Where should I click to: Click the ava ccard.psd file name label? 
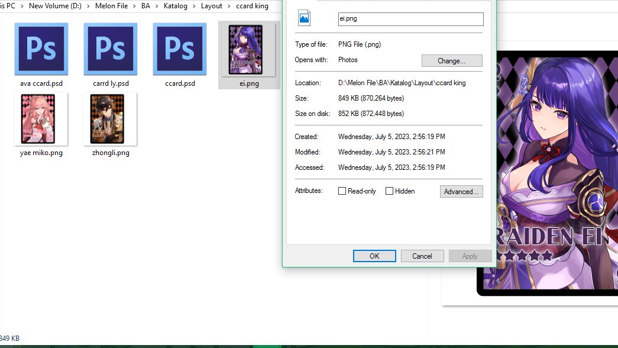coord(41,83)
